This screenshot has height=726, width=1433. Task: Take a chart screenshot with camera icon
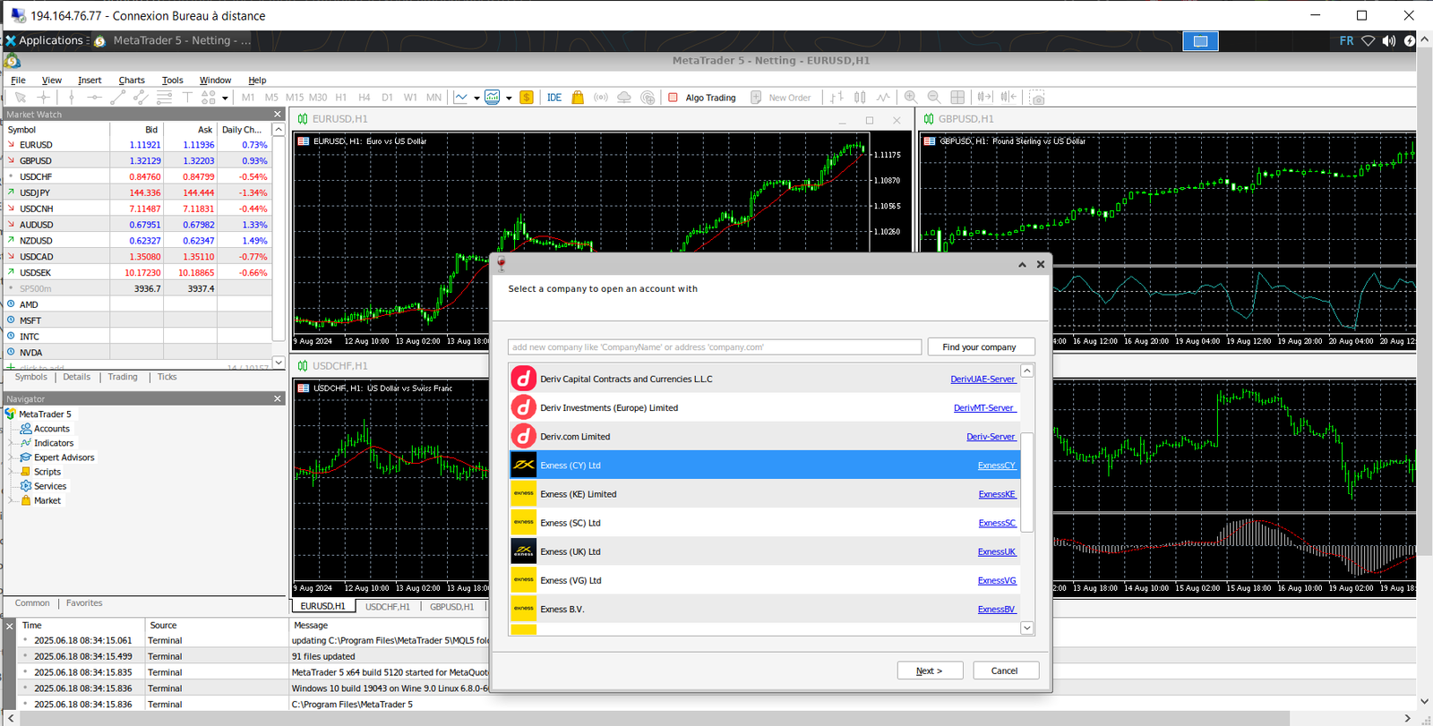point(1037,98)
